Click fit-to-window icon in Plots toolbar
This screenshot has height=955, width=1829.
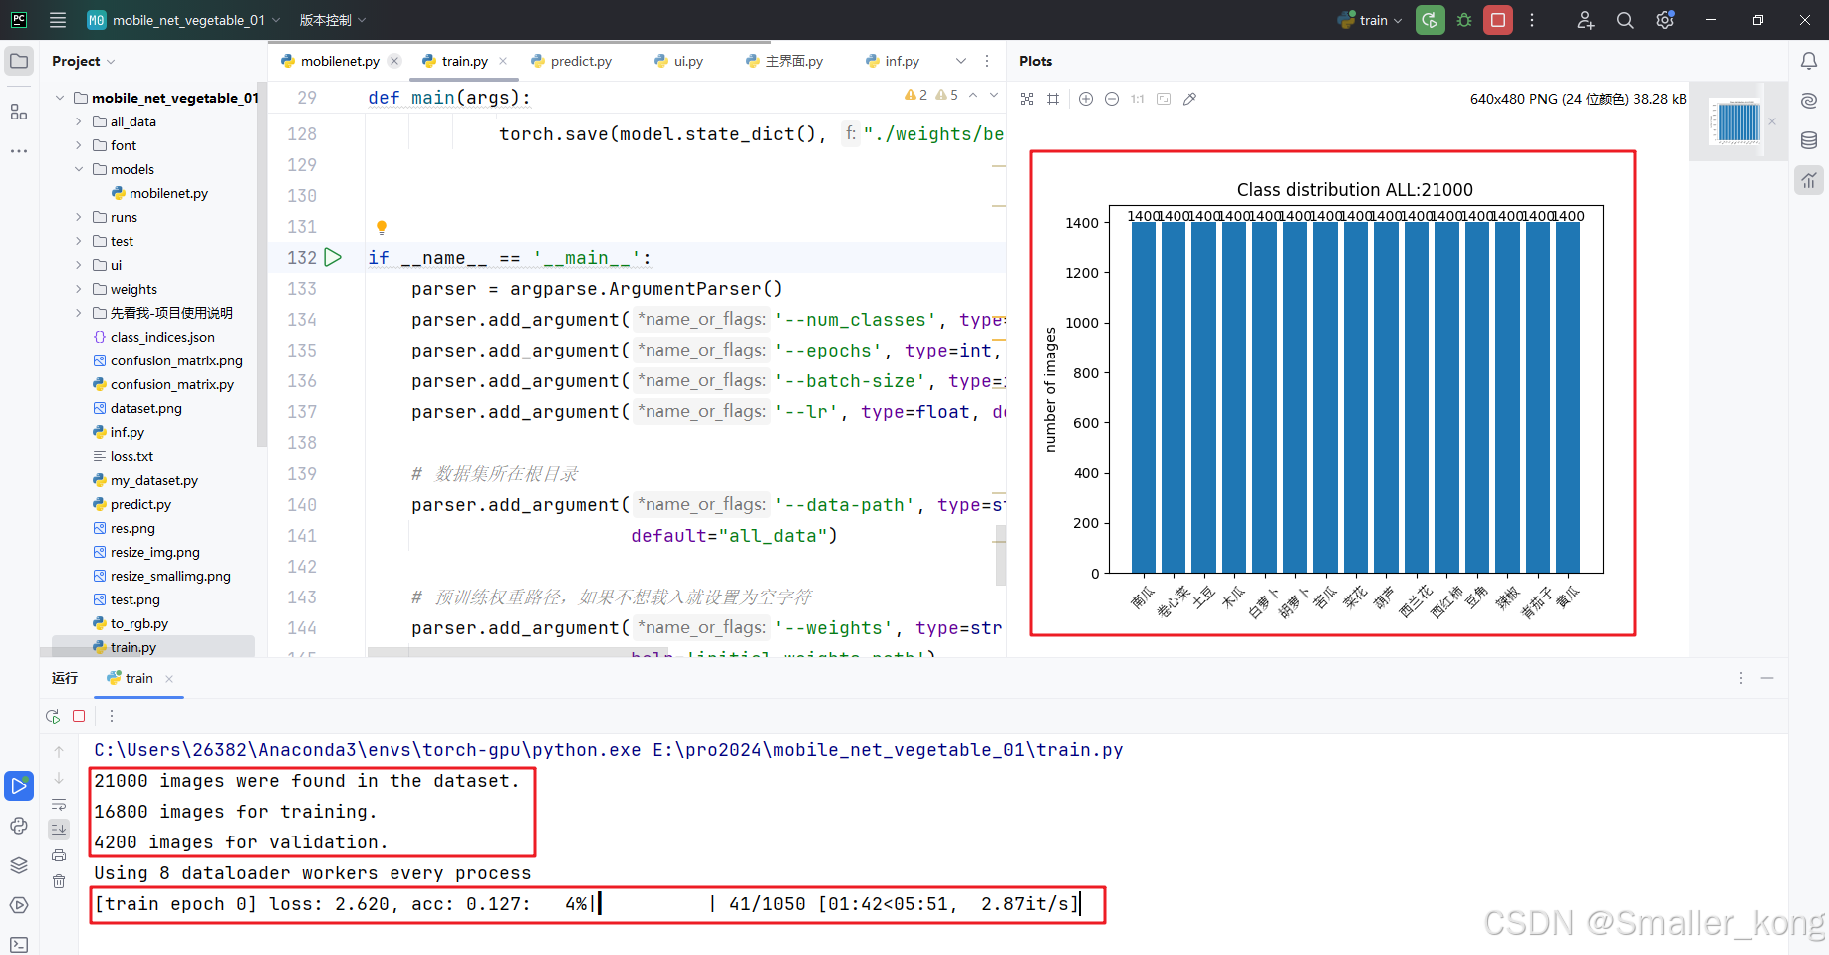[x=1027, y=99]
